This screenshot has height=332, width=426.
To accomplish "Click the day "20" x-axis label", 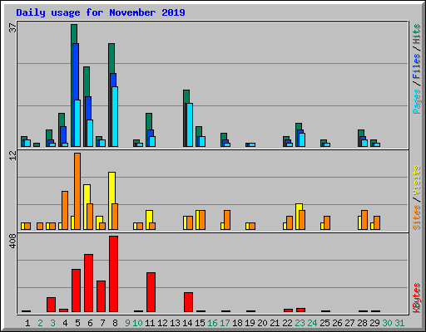I will coord(262,323).
